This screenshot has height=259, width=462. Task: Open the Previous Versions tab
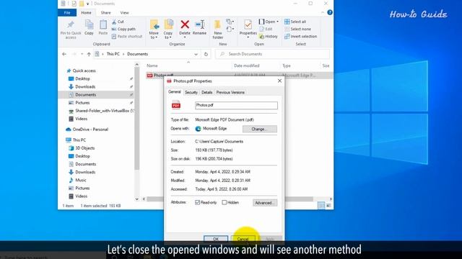pyautogui.click(x=230, y=93)
